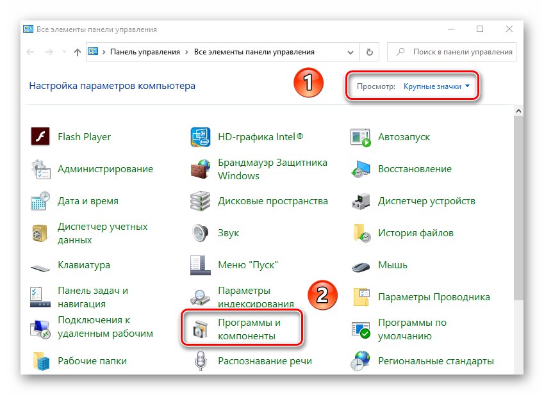Click the Диспетчер устройств icon
Viewport: 544px width, 395px height.
(361, 201)
